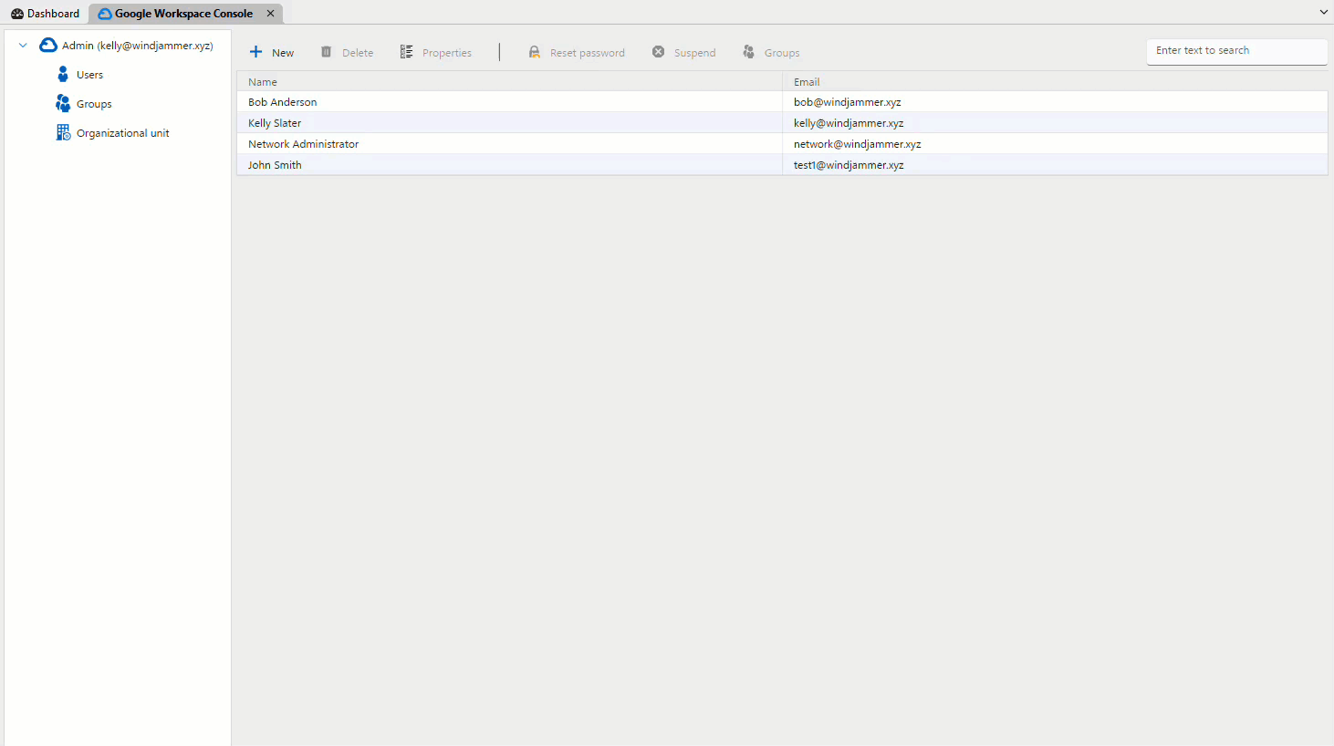The height and width of the screenshot is (746, 1334).
Task: Close the Google Workspace Console tab
Action: [270, 14]
